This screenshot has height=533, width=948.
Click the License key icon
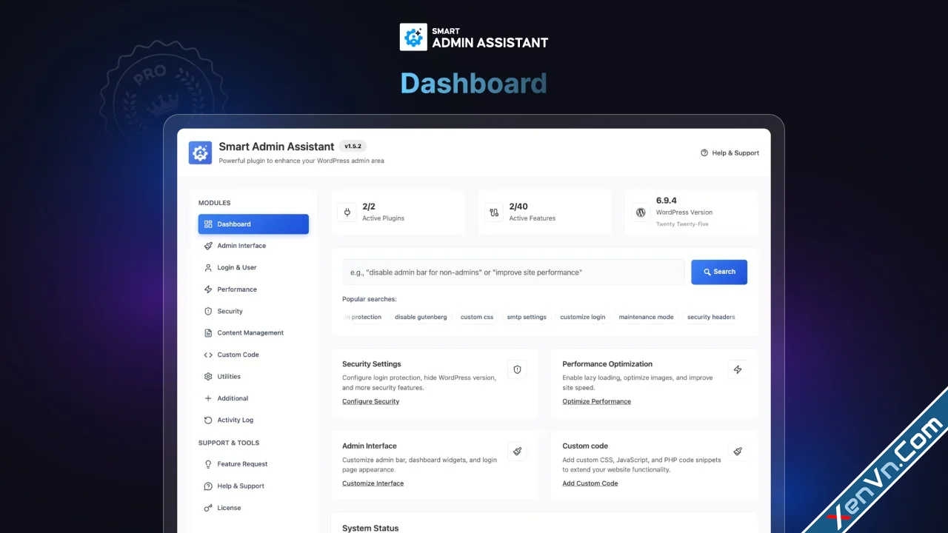[208, 508]
